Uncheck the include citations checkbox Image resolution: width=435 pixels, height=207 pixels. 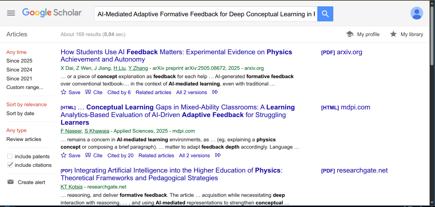10,165
